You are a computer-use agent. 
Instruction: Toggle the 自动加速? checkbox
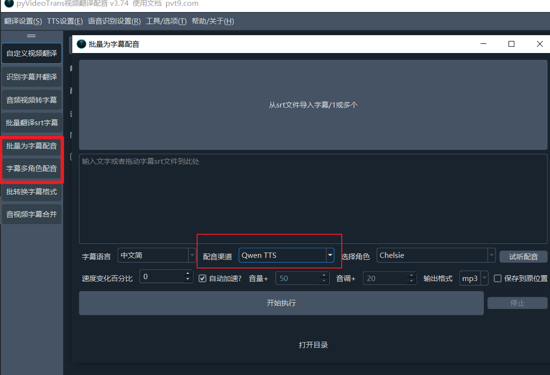(x=202, y=279)
